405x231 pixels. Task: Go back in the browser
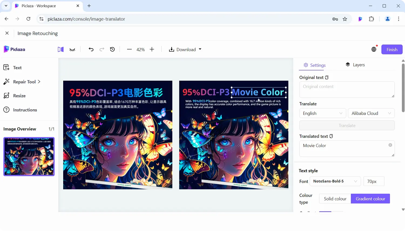(x=6, y=19)
